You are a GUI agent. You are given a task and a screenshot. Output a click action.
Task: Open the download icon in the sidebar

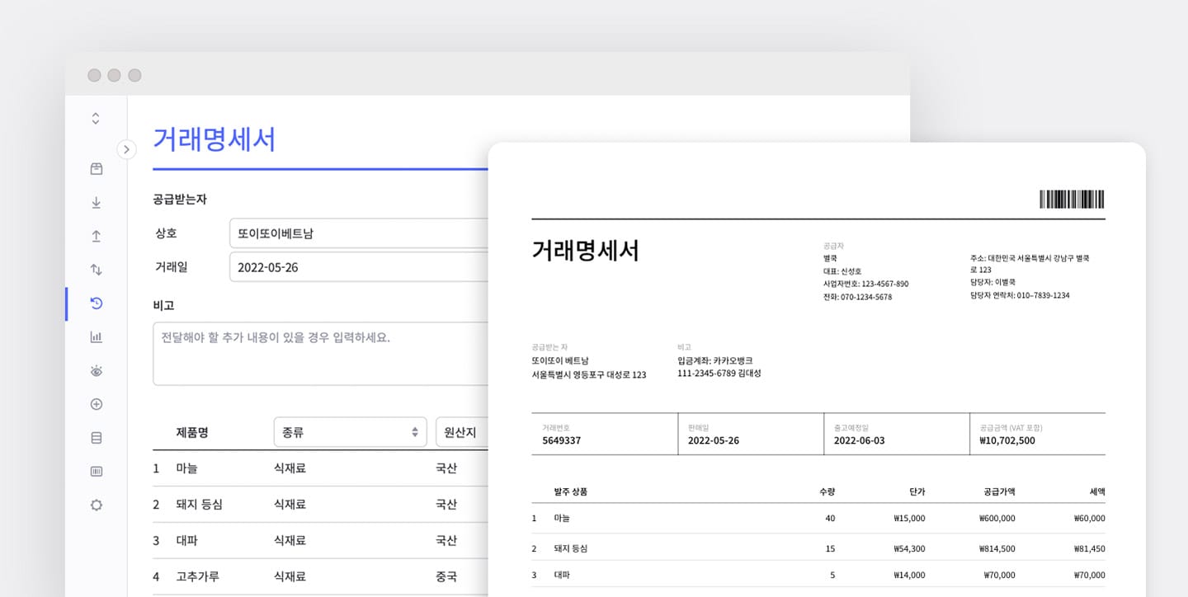coord(96,202)
